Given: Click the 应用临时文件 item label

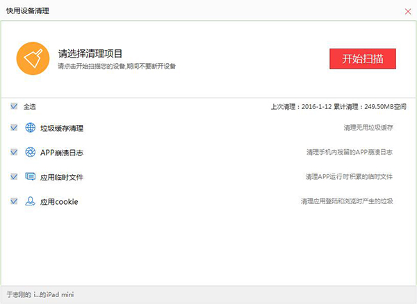Looking at the screenshot, I should coord(62,177).
